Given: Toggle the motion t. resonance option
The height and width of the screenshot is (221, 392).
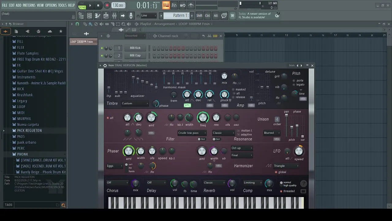Looking at the screenshot, I should click(x=239, y=131).
